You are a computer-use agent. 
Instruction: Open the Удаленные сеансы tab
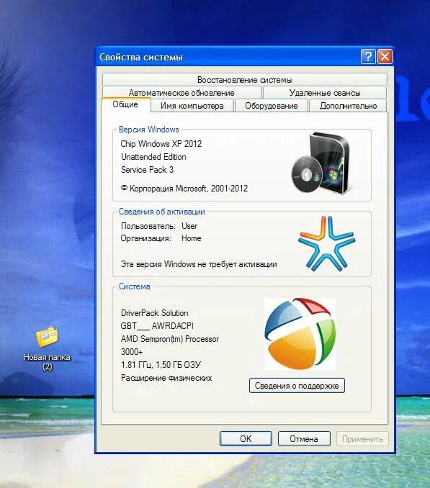click(325, 93)
